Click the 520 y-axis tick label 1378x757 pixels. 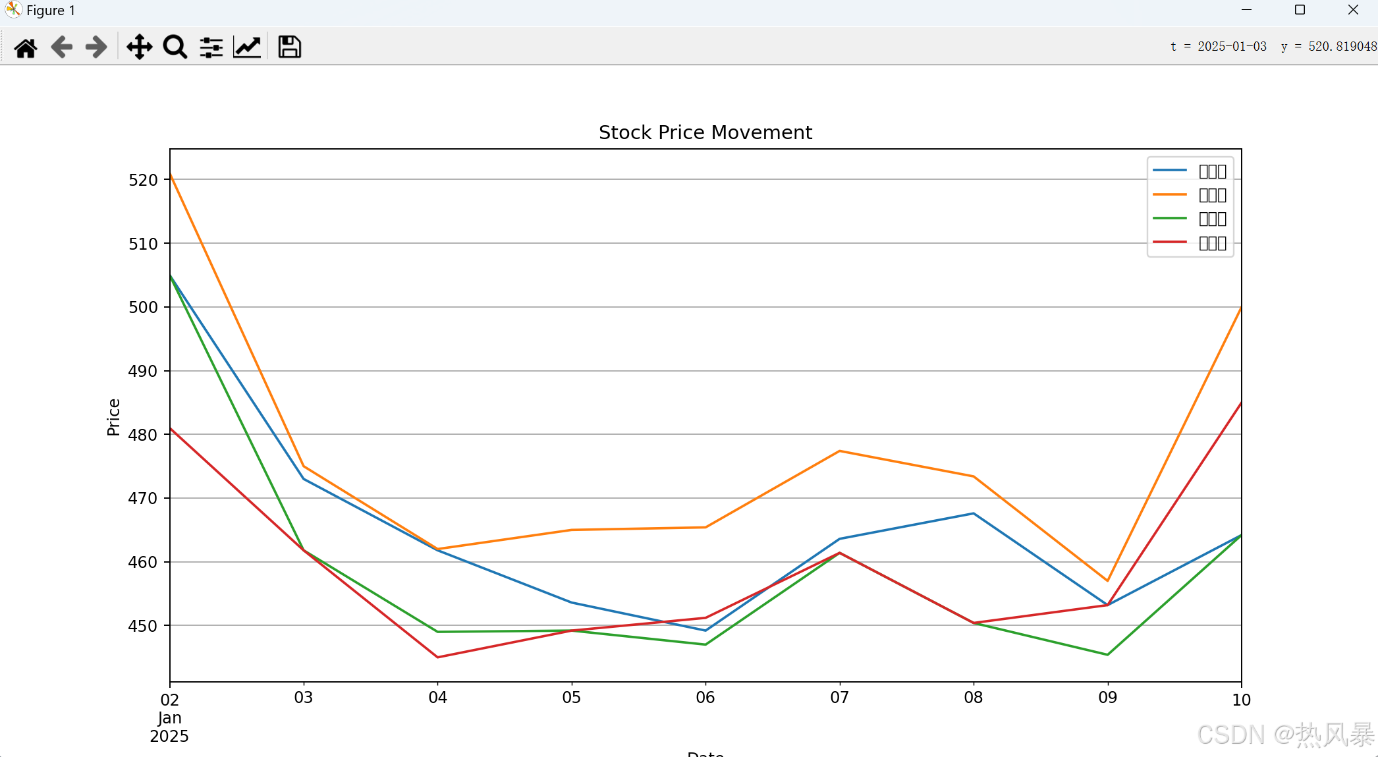click(x=143, y=180)
